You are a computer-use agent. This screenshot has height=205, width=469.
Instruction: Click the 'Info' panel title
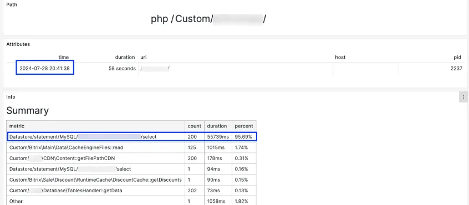[11, 97]
